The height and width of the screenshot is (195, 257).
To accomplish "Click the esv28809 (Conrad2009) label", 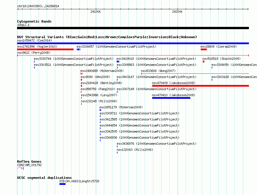I will click(219, 47).
